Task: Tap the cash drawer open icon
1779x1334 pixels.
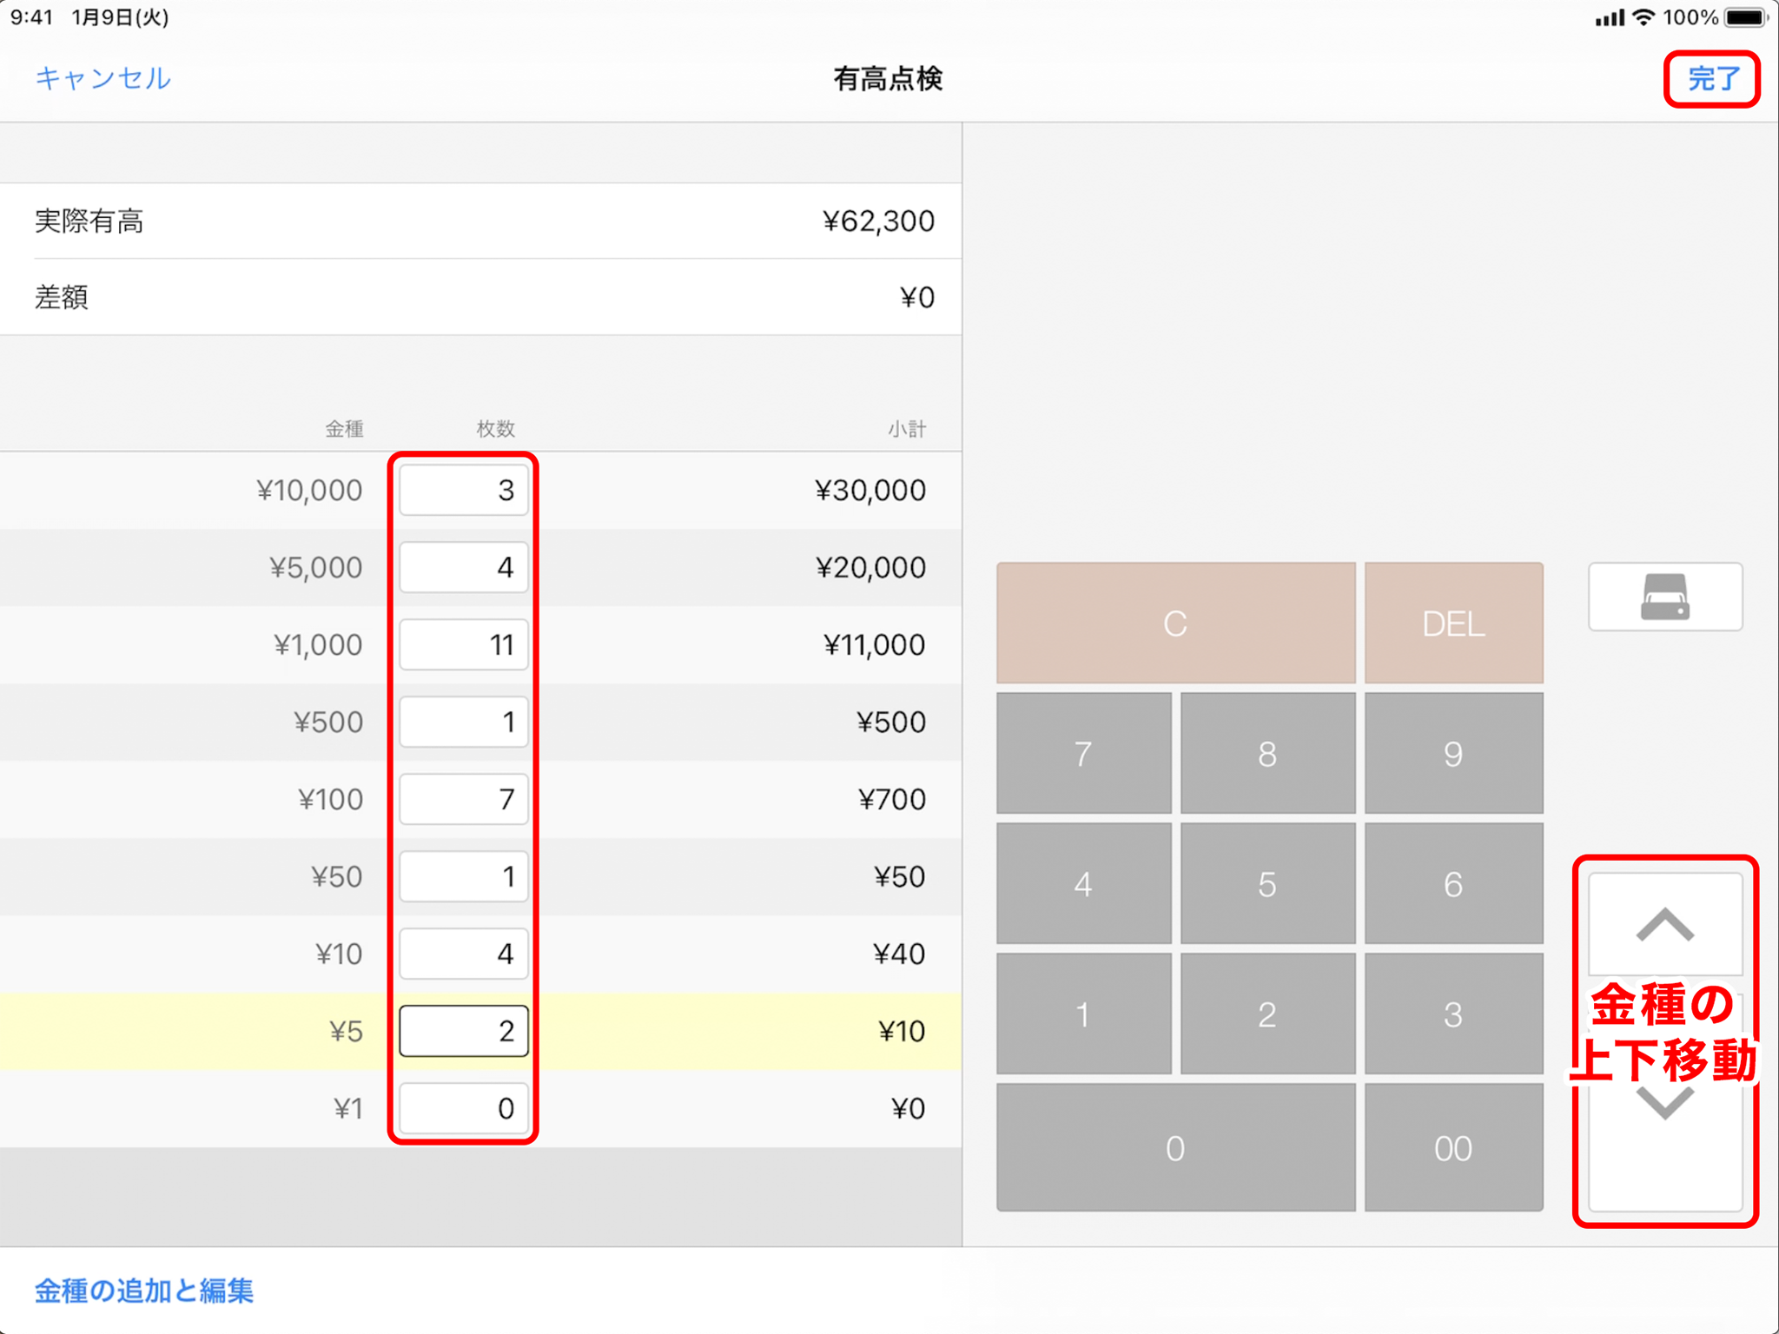Action: 1664,597
